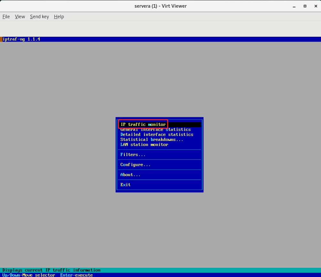The height and width of the screenshot is (277, 321).
Task: Open the View menu
Action: coord(20,17)
